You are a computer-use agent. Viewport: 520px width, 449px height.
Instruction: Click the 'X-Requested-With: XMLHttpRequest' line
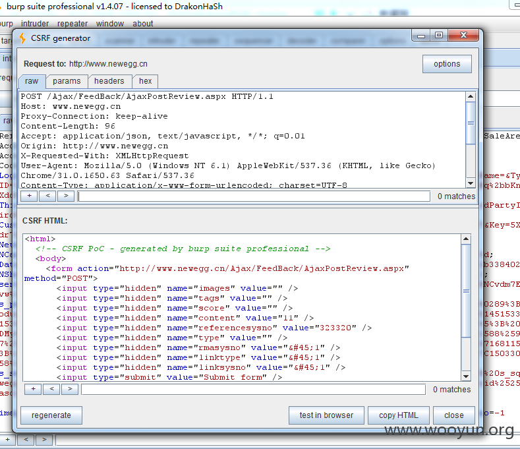(105, 156)
